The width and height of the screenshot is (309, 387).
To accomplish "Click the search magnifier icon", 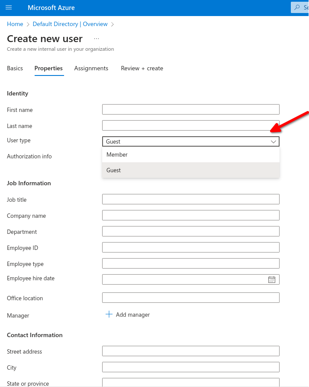I will tap(297, 8).
